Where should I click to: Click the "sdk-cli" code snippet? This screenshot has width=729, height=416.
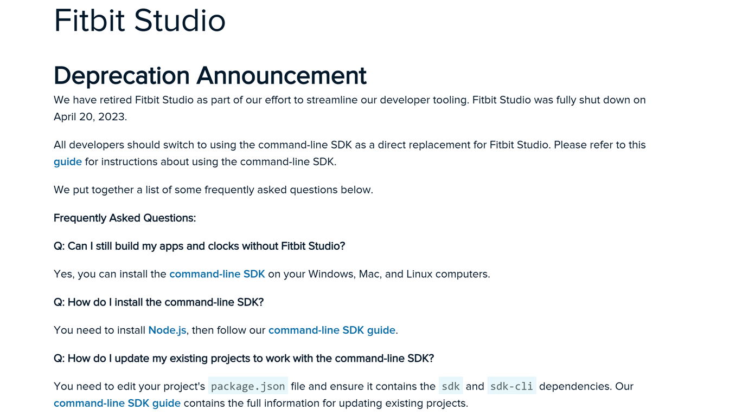pos(511,387)
